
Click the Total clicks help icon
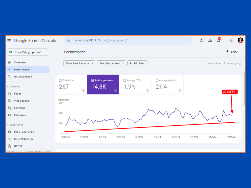pos(83,90)
